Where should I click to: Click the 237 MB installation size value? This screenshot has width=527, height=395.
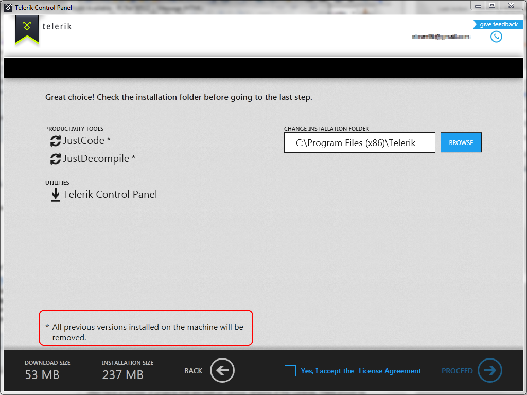point(122,375)
